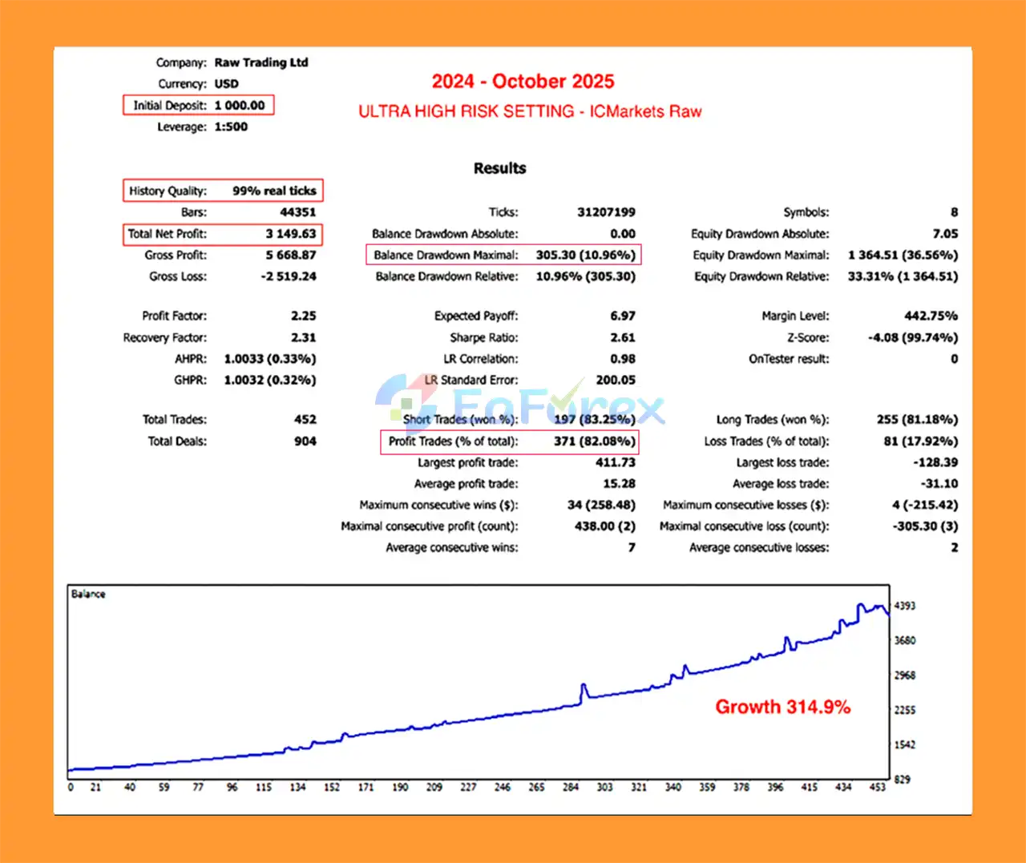
Task: Click the Equity Drawdown Maximal value
Action: click(x=903, y=255)
